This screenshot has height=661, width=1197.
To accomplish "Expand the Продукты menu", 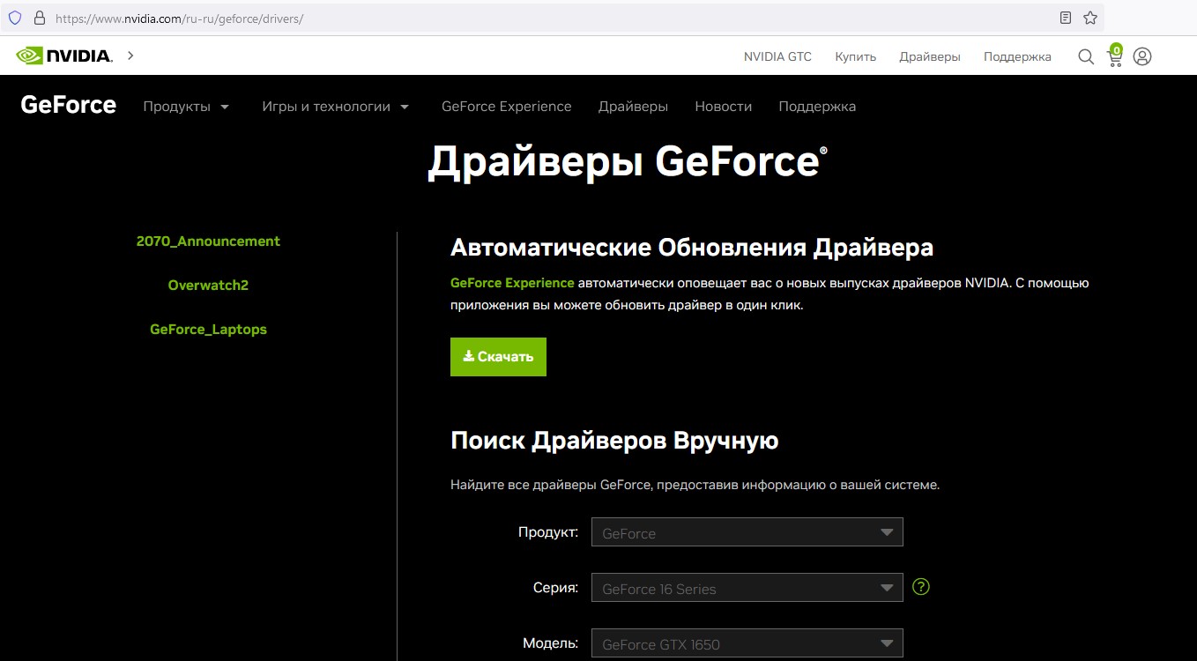I will (186, 107).
